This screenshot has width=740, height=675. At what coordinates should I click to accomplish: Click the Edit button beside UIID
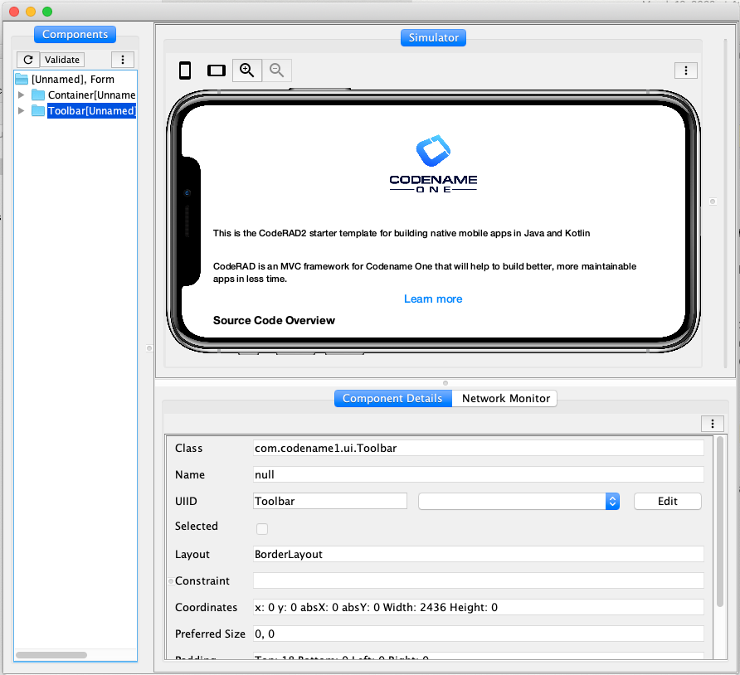[x=667, y=501]
